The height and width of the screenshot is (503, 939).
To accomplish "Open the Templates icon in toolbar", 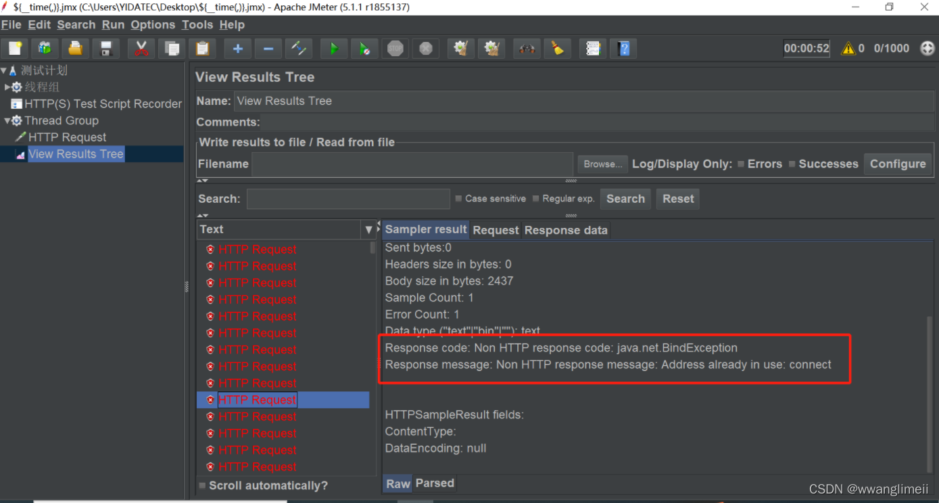I will [x=45, y=48].
